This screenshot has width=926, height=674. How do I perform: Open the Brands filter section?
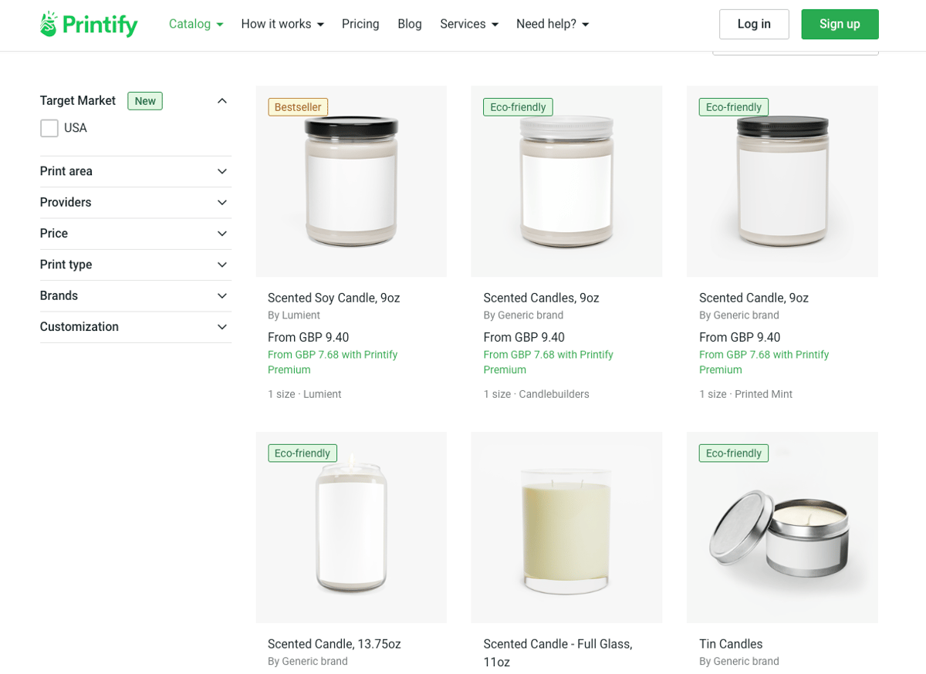136,296
